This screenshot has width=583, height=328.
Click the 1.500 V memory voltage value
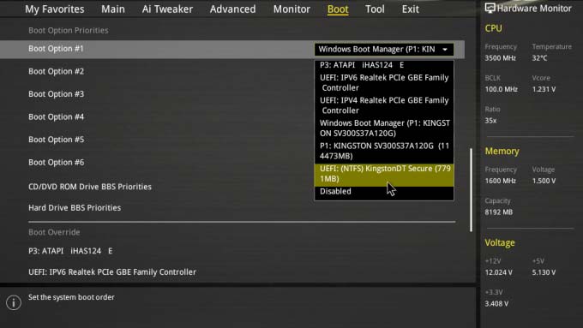544,181
